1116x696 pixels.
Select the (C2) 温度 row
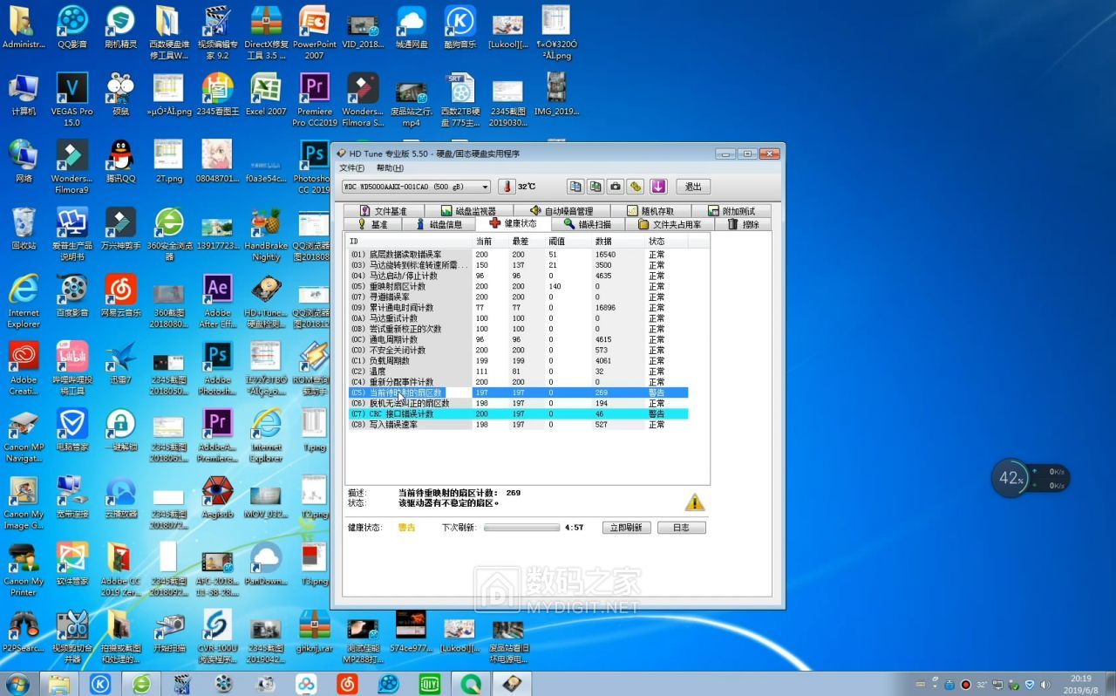click(518, 372)
